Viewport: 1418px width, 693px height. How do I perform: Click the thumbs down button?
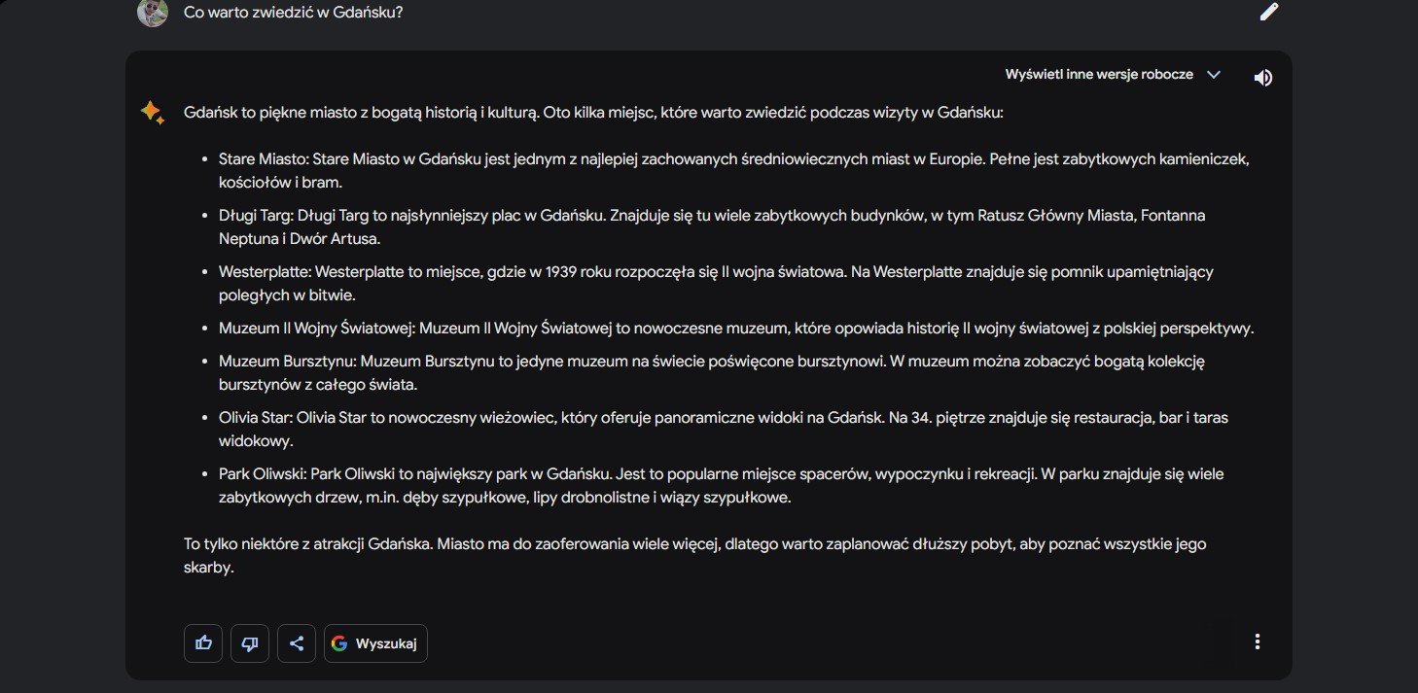[250, 643]
